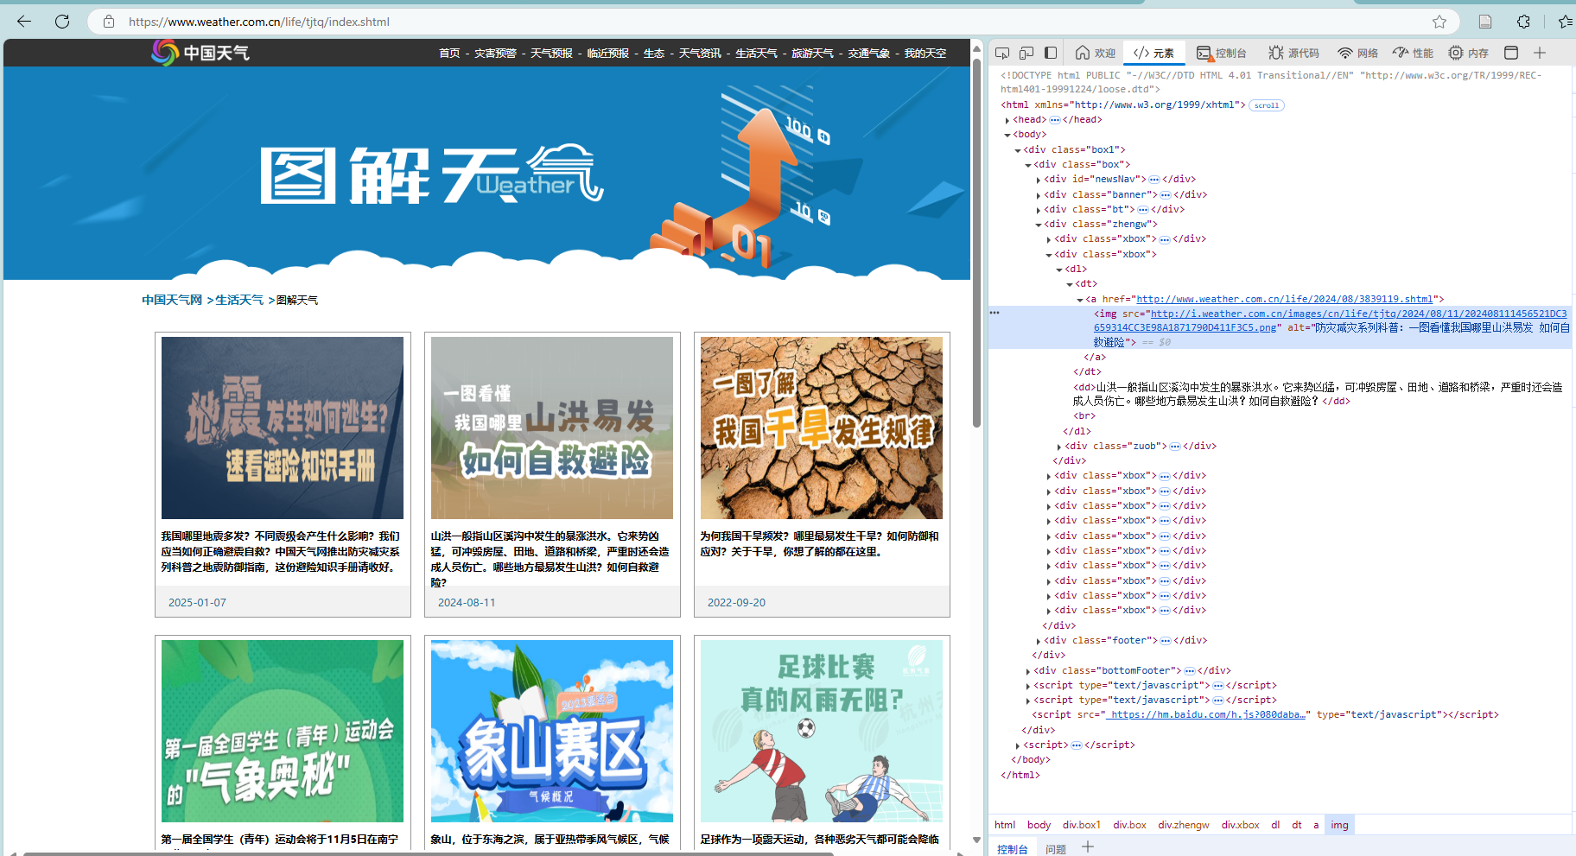The width and height of the screenshot is (1576, 856).
Task: Select div.zhengw in the DOM breadcrumb bar
Action: [1184, 825]
